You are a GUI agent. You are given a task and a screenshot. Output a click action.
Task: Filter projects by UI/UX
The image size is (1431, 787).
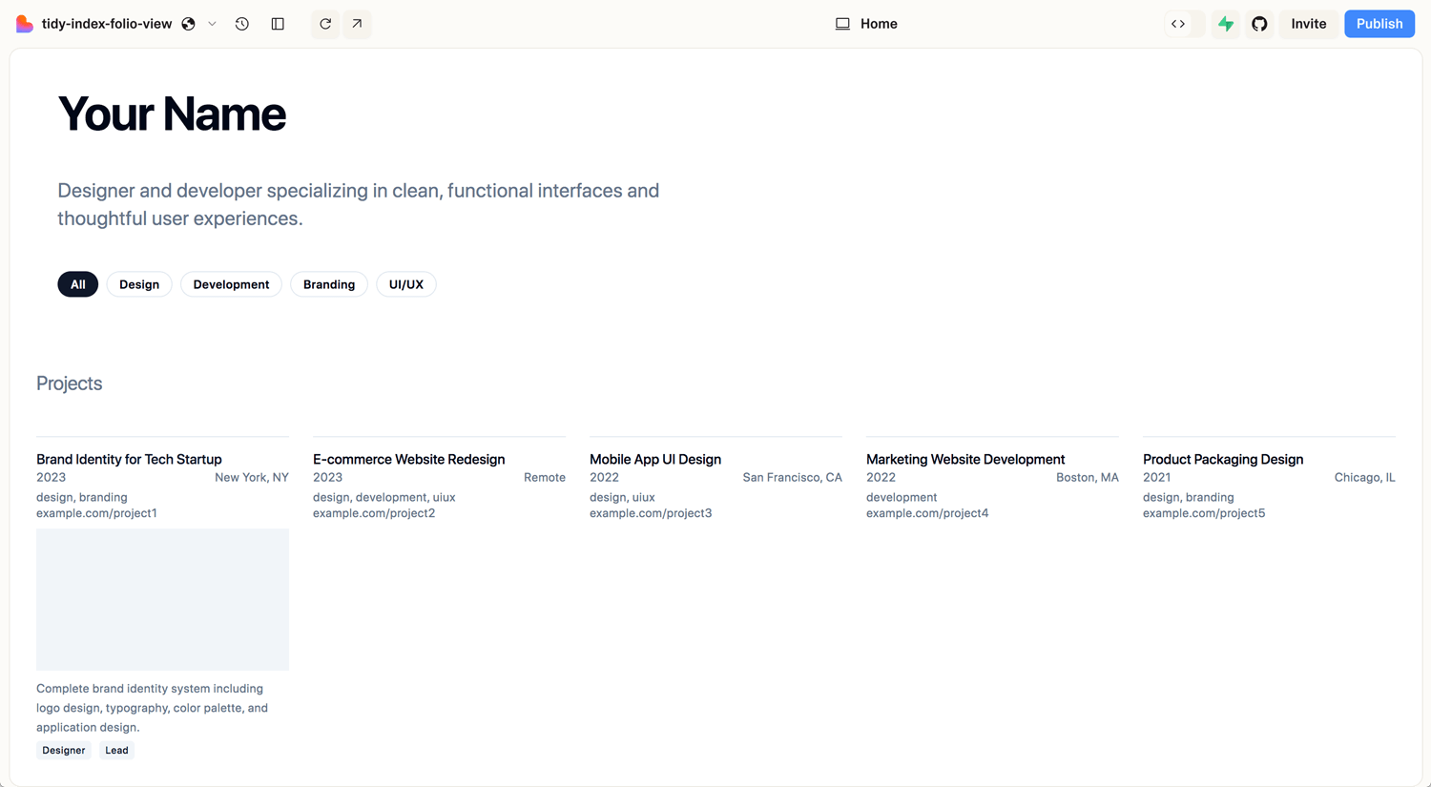tap(406, 284)
